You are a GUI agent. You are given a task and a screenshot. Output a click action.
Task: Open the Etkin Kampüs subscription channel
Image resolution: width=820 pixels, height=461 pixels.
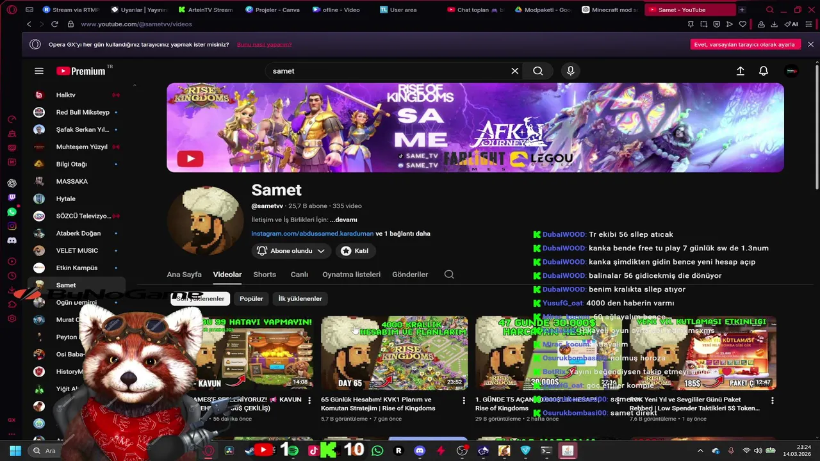pos(76,268)
